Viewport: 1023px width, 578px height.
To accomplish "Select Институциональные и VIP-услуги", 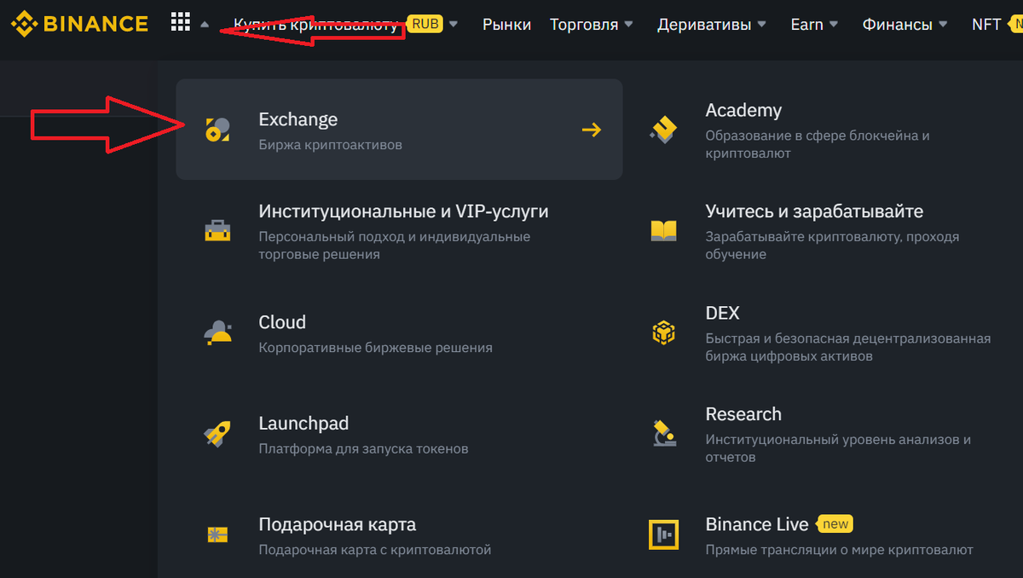I will pos(403,211).
